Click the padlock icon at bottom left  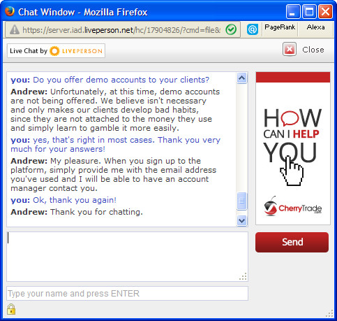pyautogui.click(x=11, y=309)
